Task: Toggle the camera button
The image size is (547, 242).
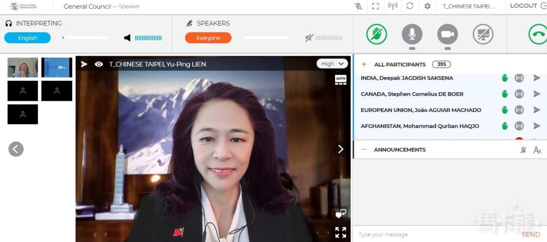Action: click(447, 34)
